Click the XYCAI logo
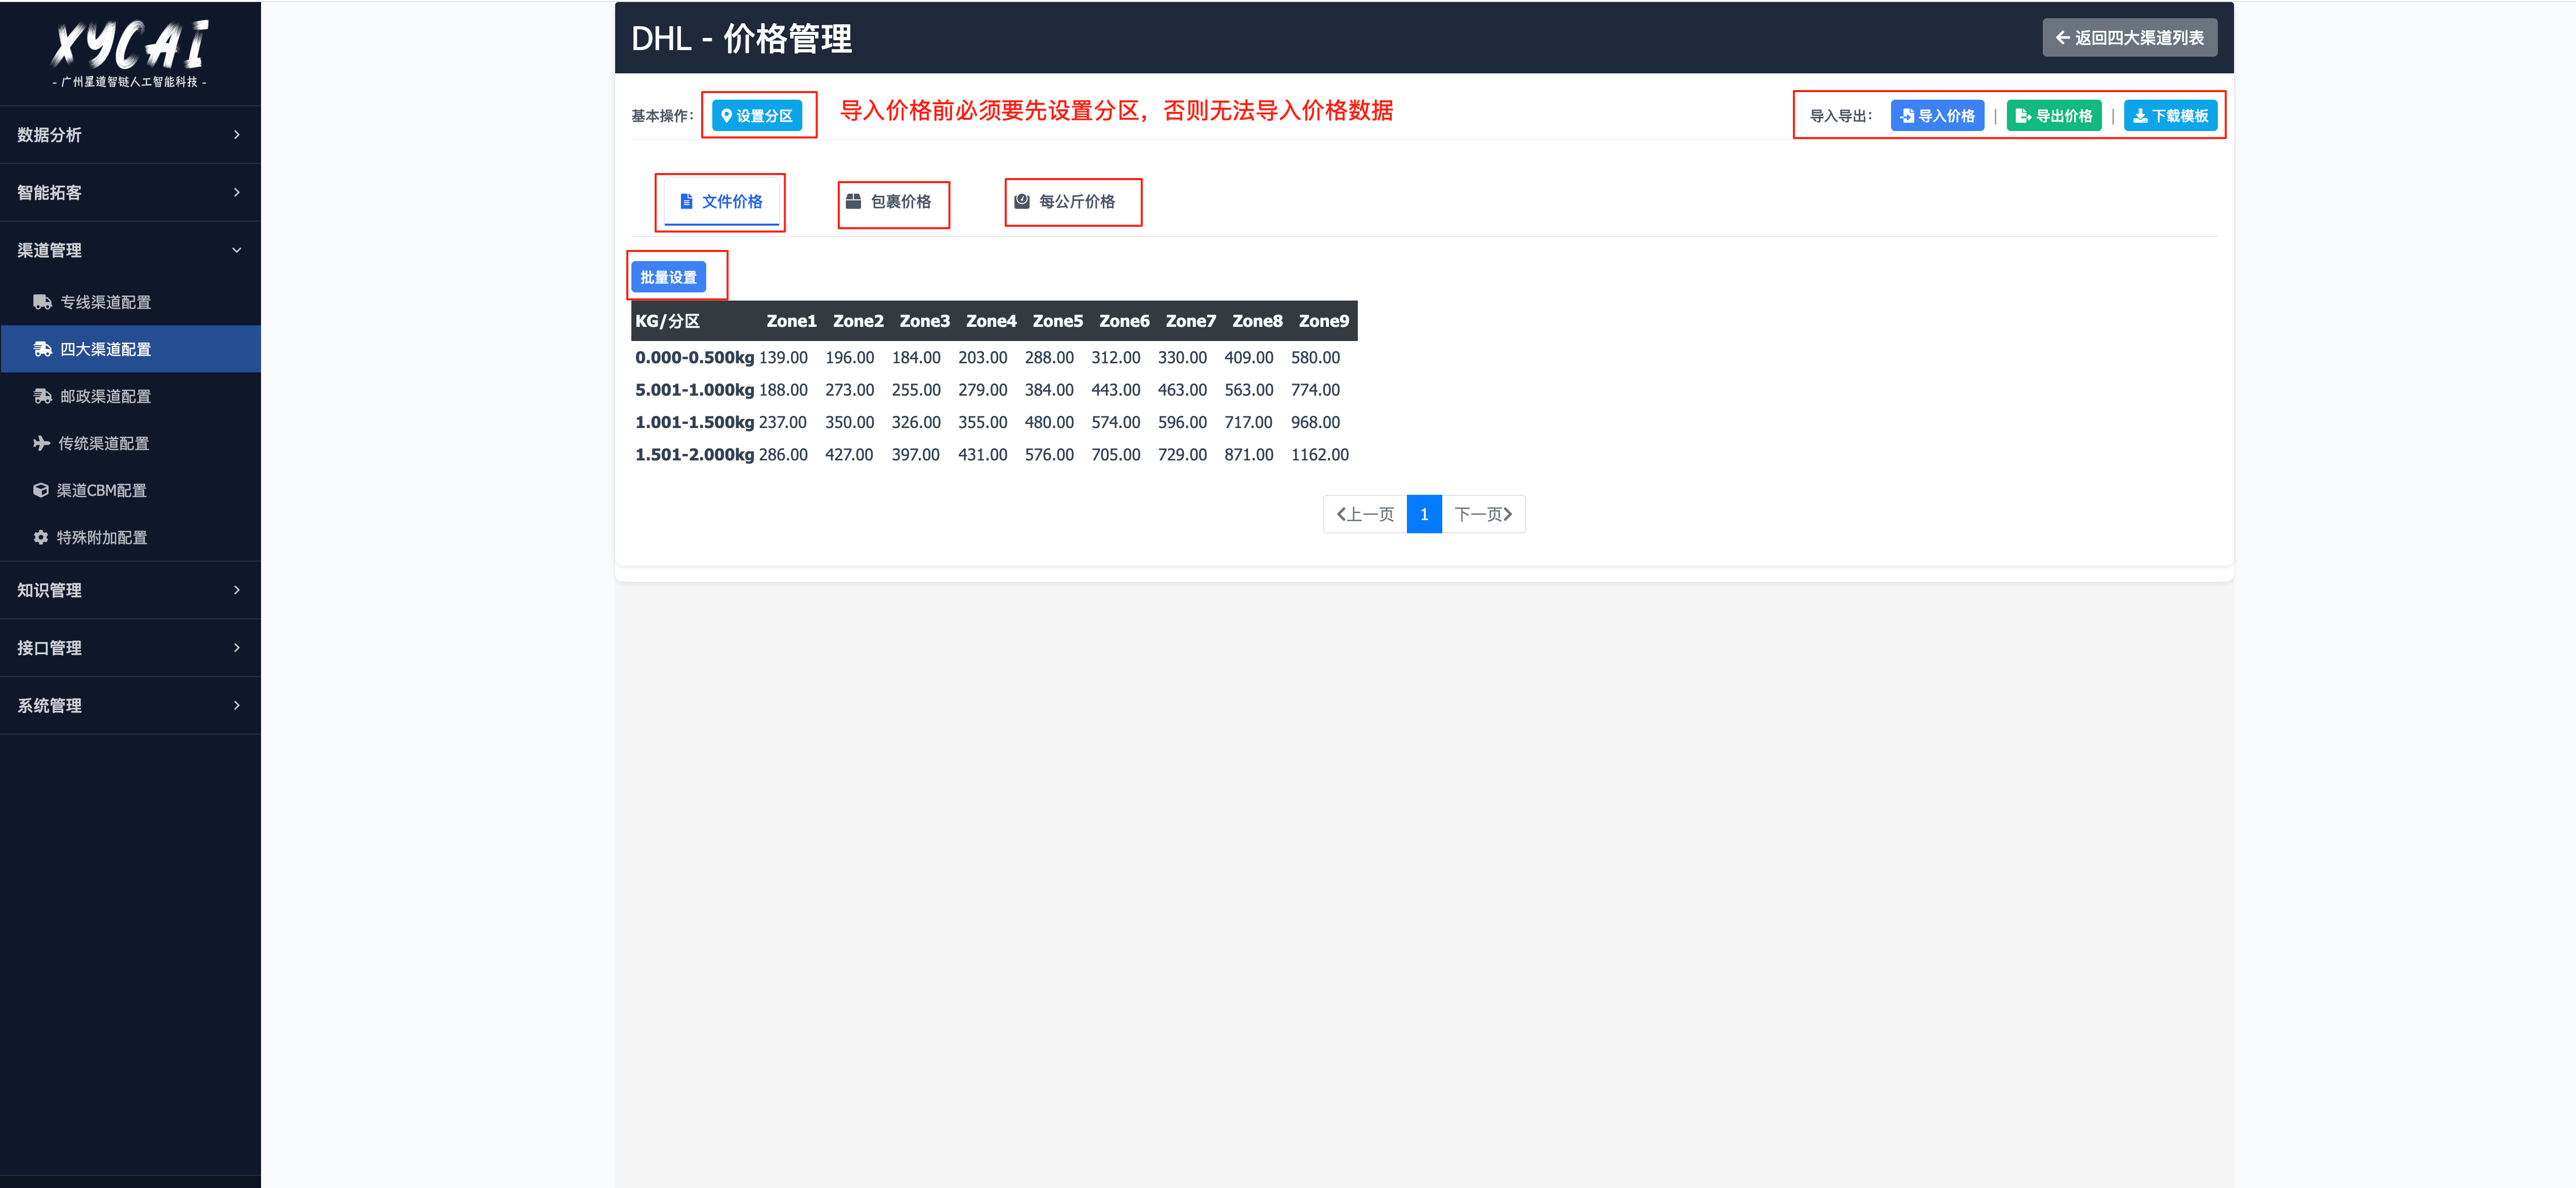The image size is (2576, 1188). (x=130, y=53)
